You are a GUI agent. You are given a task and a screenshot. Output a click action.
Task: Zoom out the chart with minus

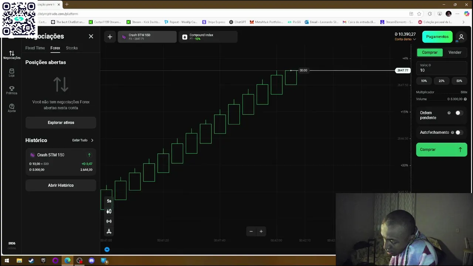click(251, 231)
